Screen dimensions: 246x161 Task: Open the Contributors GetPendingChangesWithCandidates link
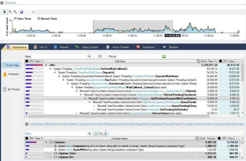(x=137, y=124)
